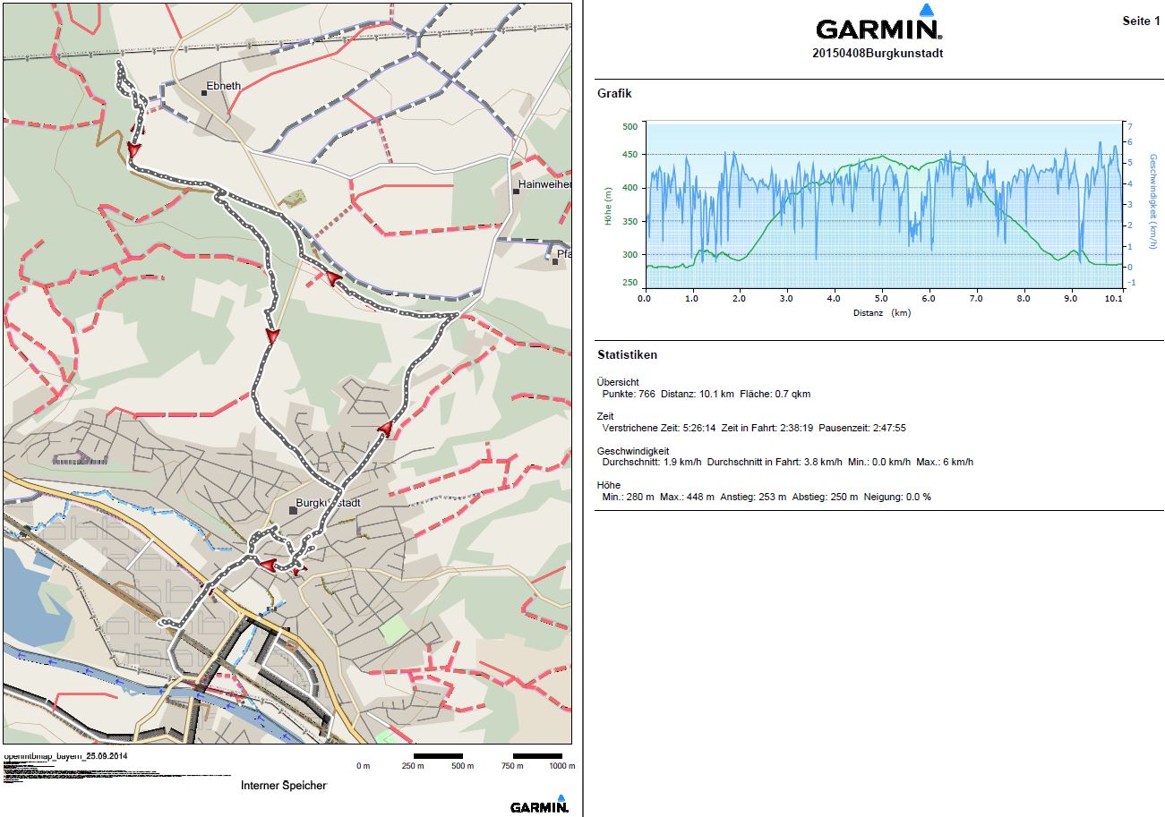Click the Zeit statistics label
This screenshot has height=817, width=1165.
[x=605, y=416]
